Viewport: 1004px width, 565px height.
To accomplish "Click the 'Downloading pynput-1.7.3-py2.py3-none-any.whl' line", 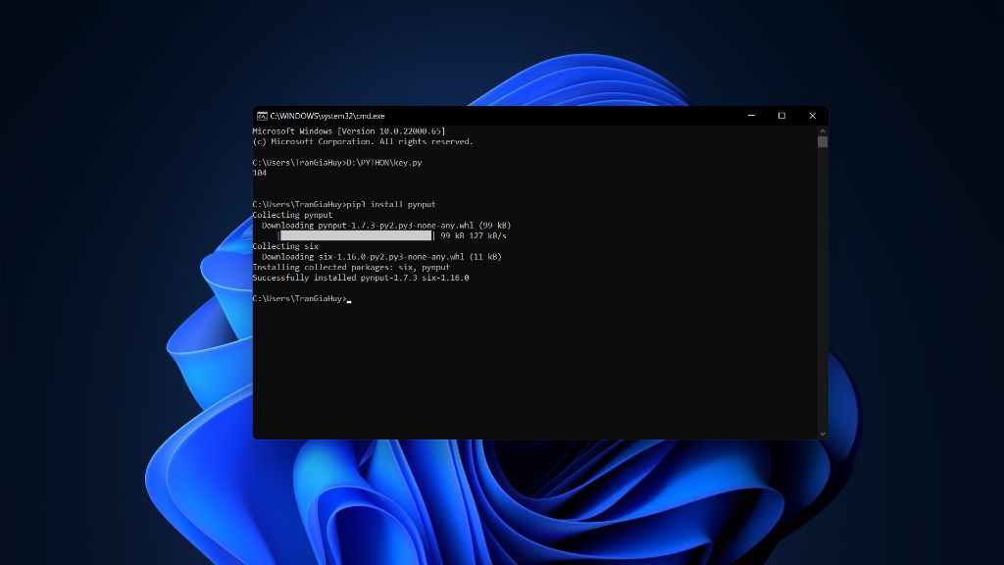I will click(386, 226).
